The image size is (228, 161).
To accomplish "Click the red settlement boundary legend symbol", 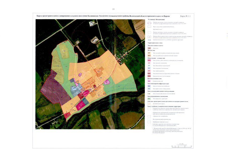I will (149, 23).
